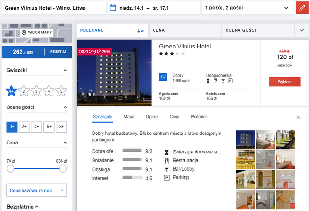Click the Green Vilnius Hotel destination field
The image size is (310, 211).
54,8
